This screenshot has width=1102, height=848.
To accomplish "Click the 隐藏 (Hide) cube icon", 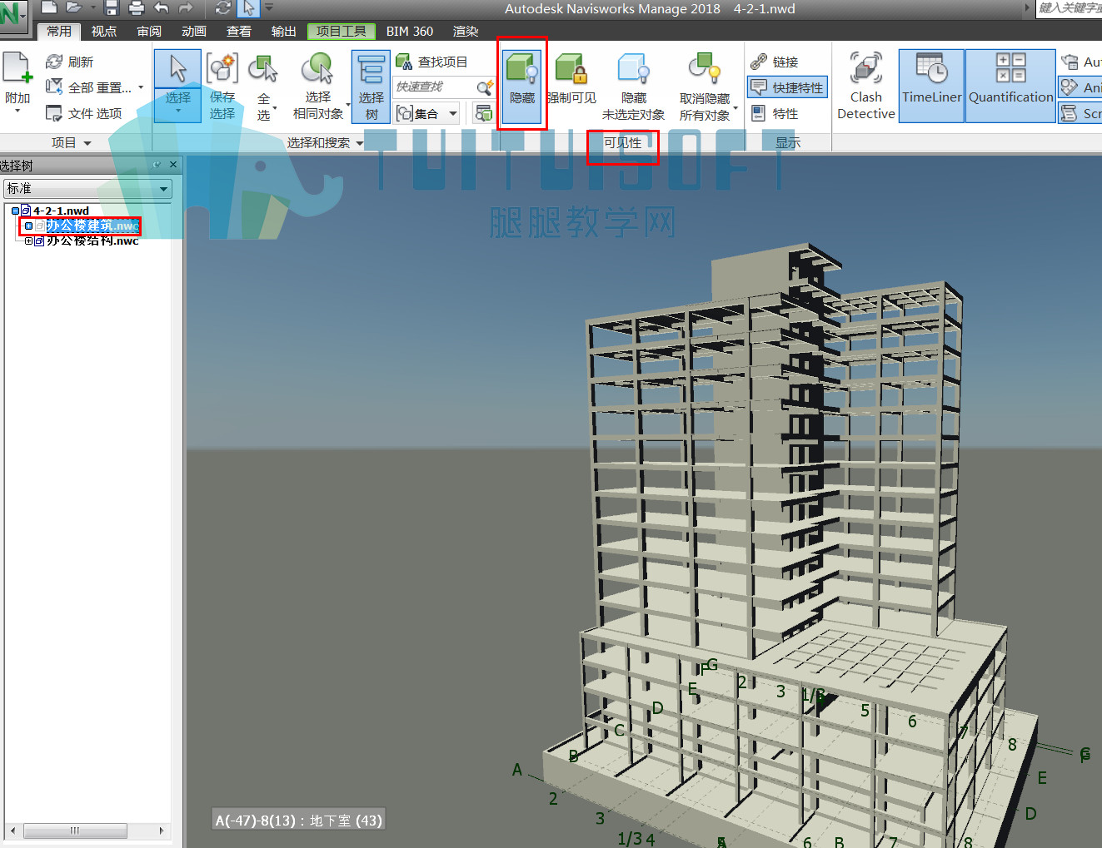I will pos(522,68).
